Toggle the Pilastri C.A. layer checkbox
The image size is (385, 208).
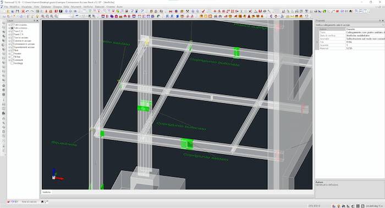click(12, 34)
